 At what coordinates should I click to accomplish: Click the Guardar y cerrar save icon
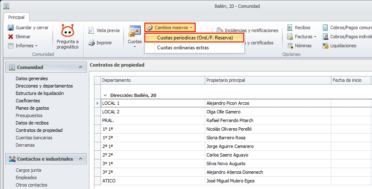point(10,28)
